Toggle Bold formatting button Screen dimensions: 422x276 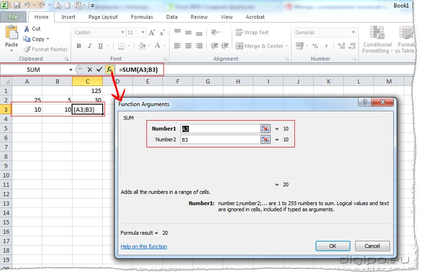79,46
